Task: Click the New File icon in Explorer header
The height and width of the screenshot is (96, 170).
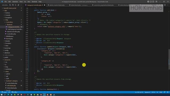Action: coord(10,5)
